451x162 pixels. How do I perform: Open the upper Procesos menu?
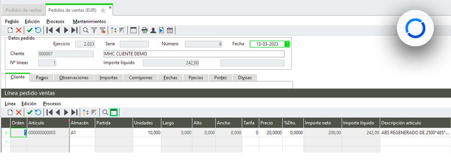point(55,21)
